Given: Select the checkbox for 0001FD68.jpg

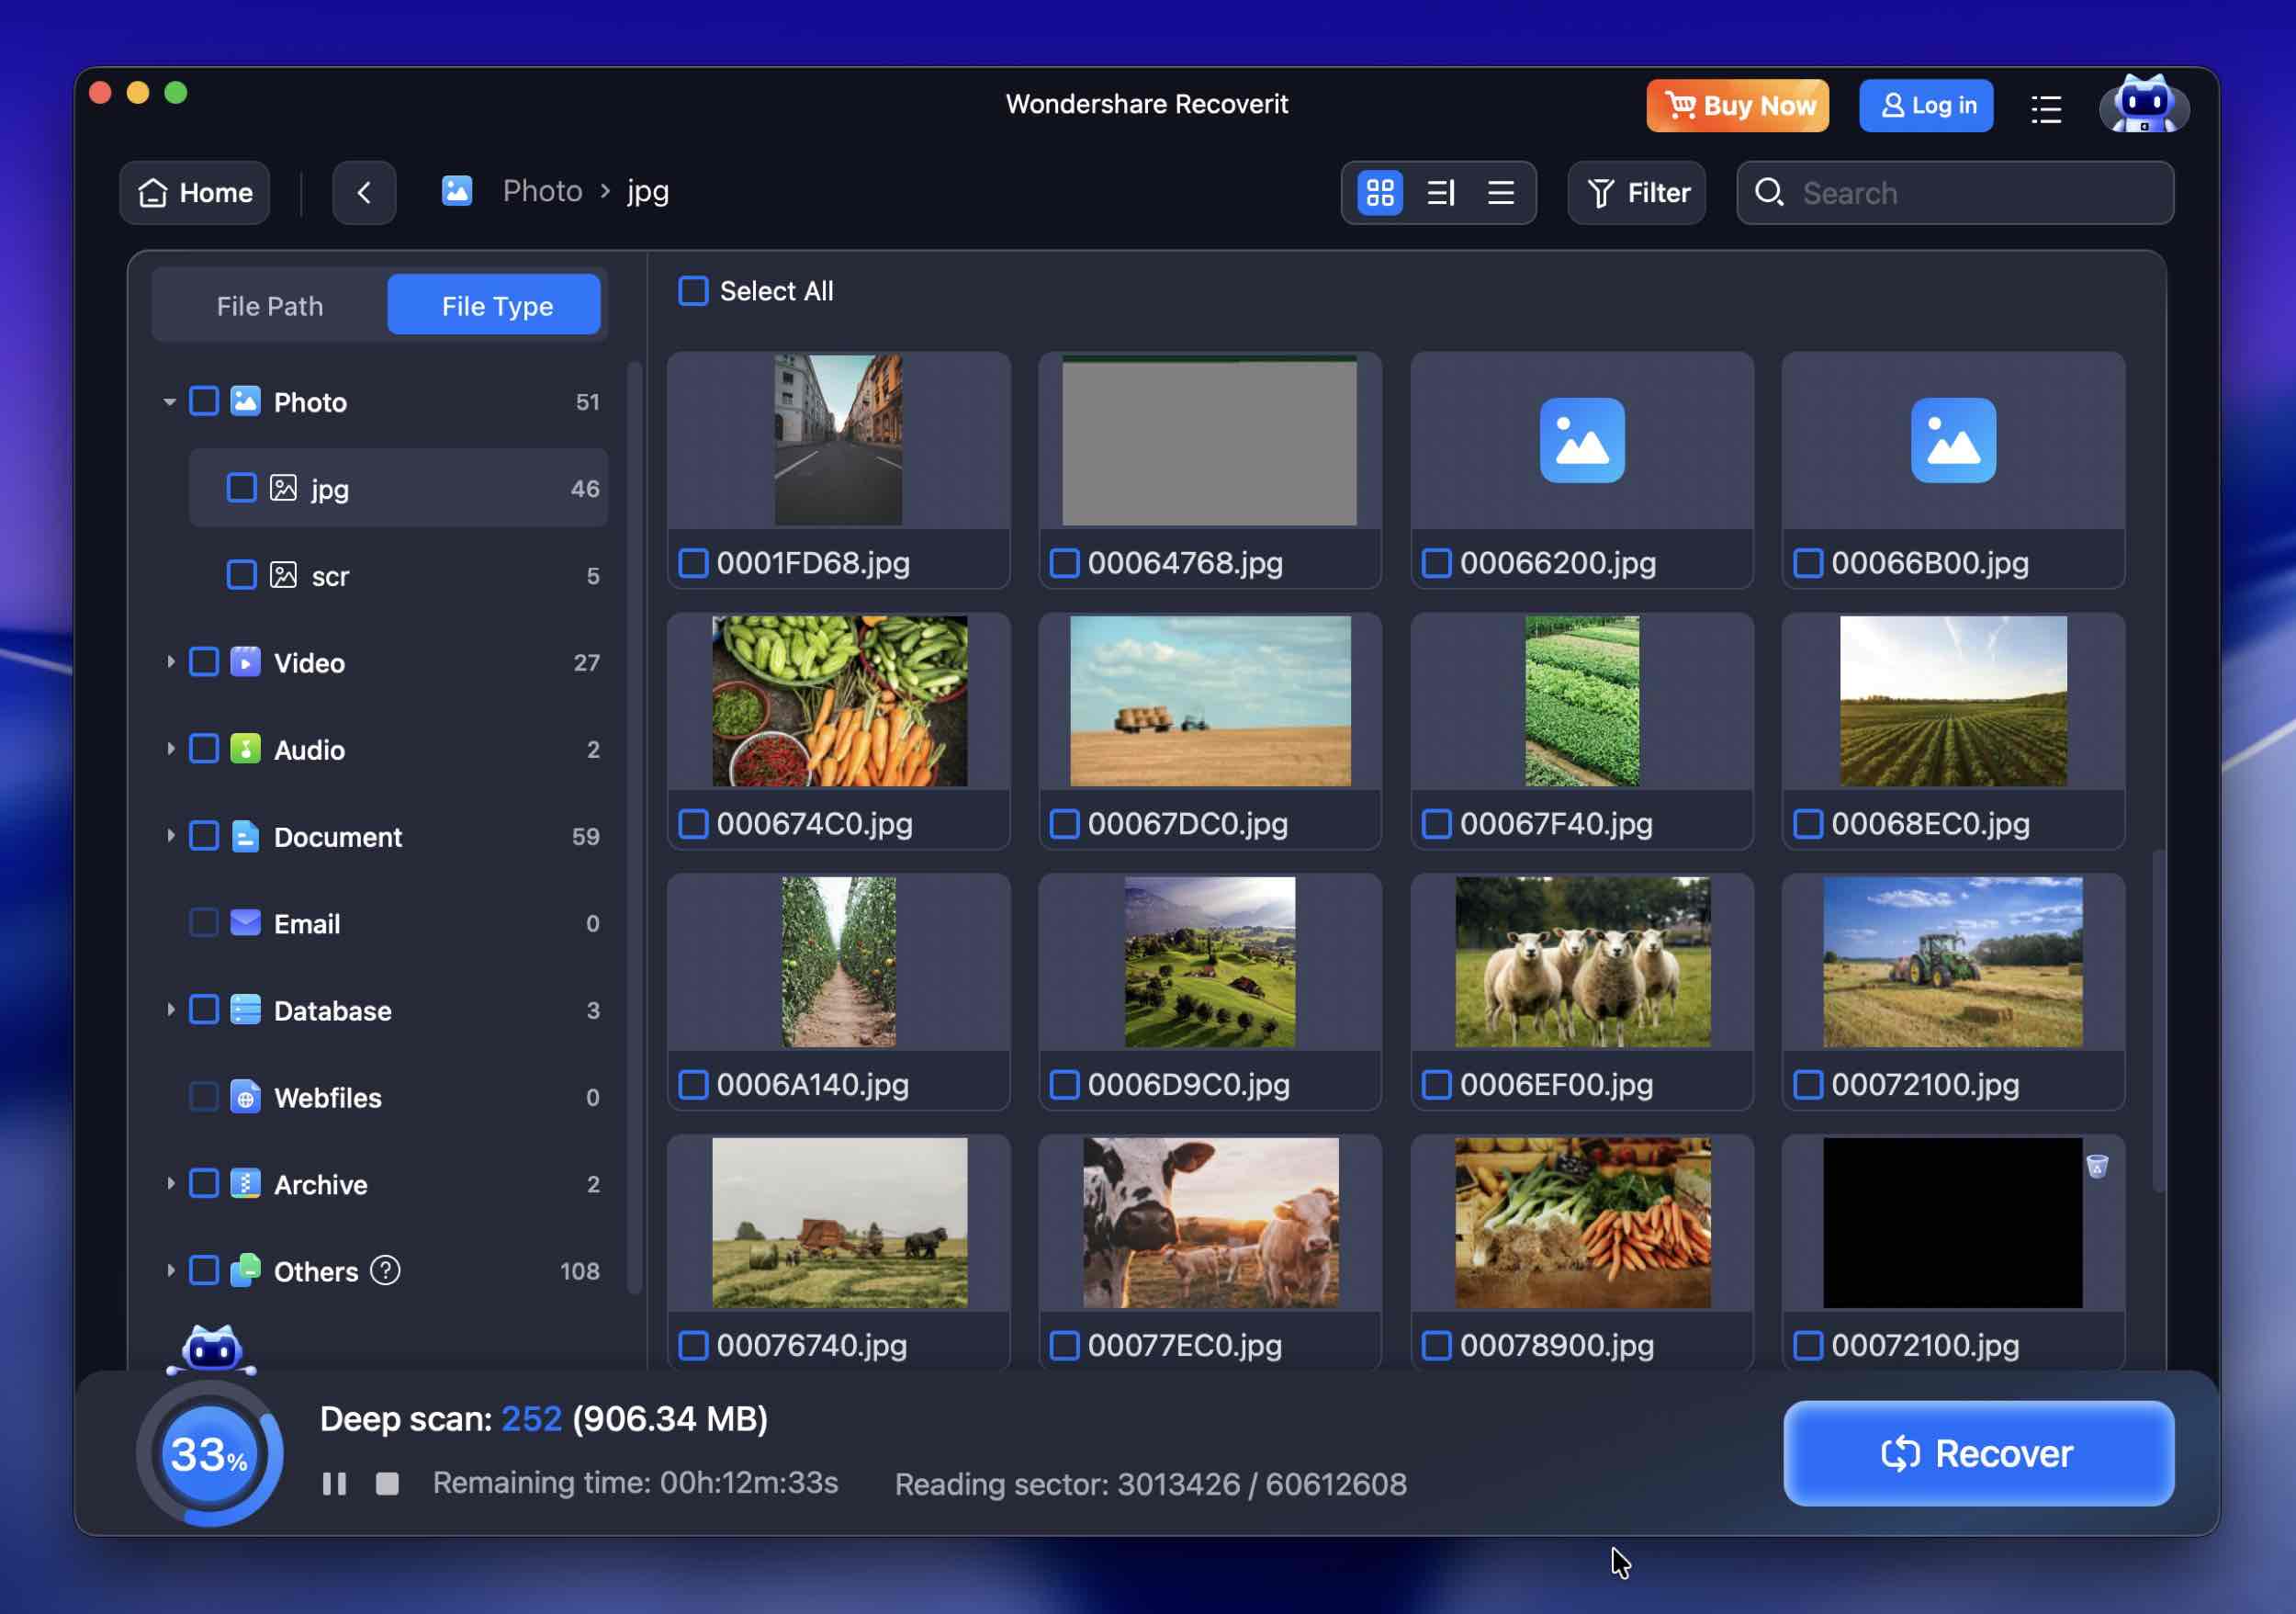Looking at the screenshot, I should click(694, 563).
